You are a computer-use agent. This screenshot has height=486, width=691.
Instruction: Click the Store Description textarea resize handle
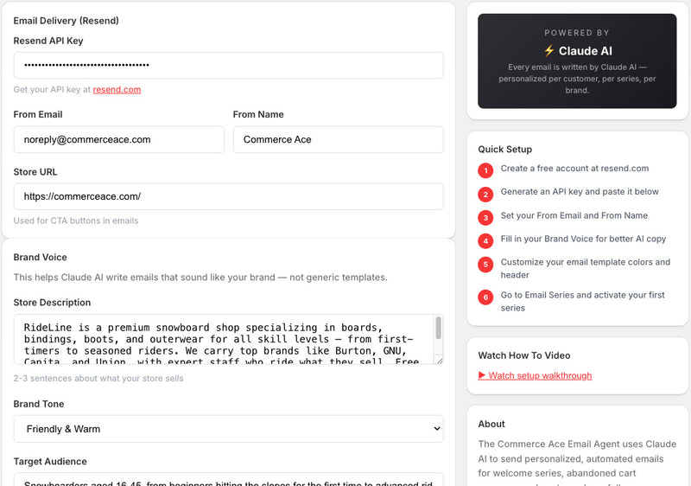[x=439, y=361]
